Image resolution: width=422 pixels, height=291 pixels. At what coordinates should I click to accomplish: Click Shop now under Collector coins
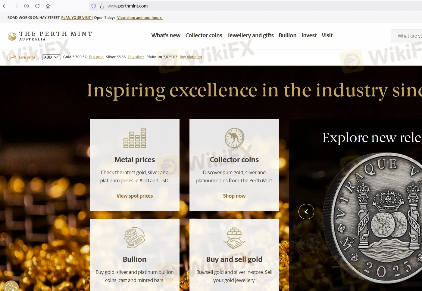[x=234, y=196]
